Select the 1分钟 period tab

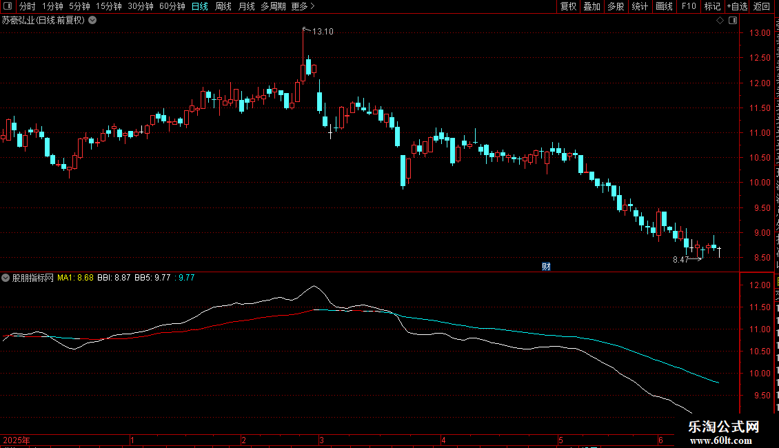pyautogui.click(x=52, y=6)
